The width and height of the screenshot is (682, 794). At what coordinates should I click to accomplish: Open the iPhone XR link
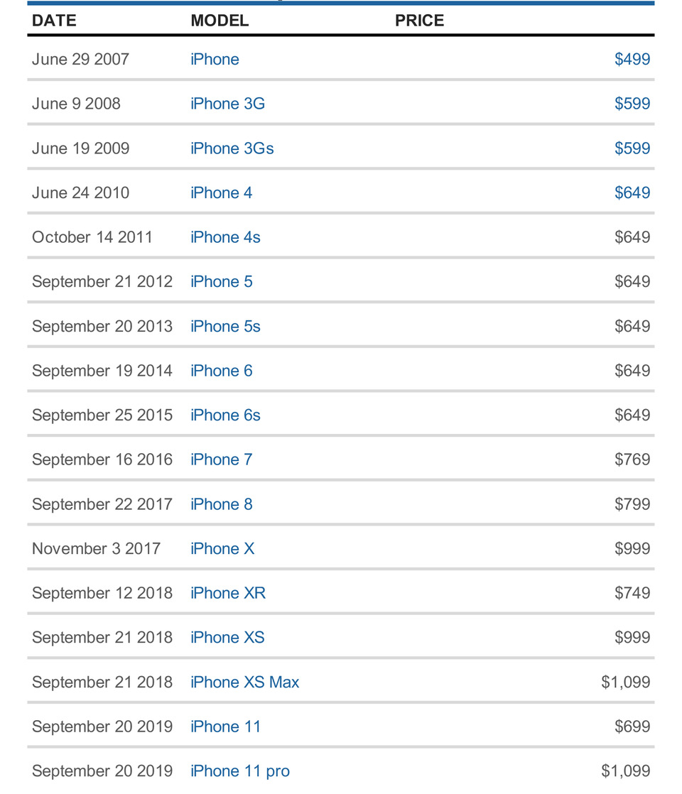[228, 594]
